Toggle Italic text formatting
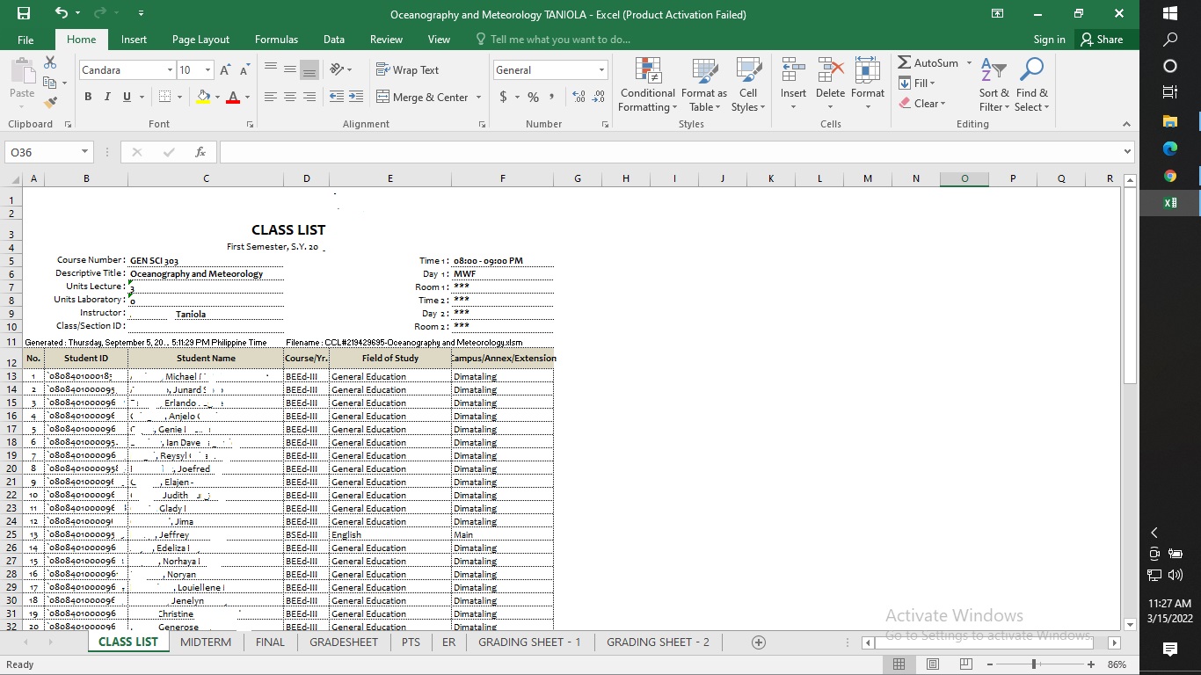 tap(107, 98)
